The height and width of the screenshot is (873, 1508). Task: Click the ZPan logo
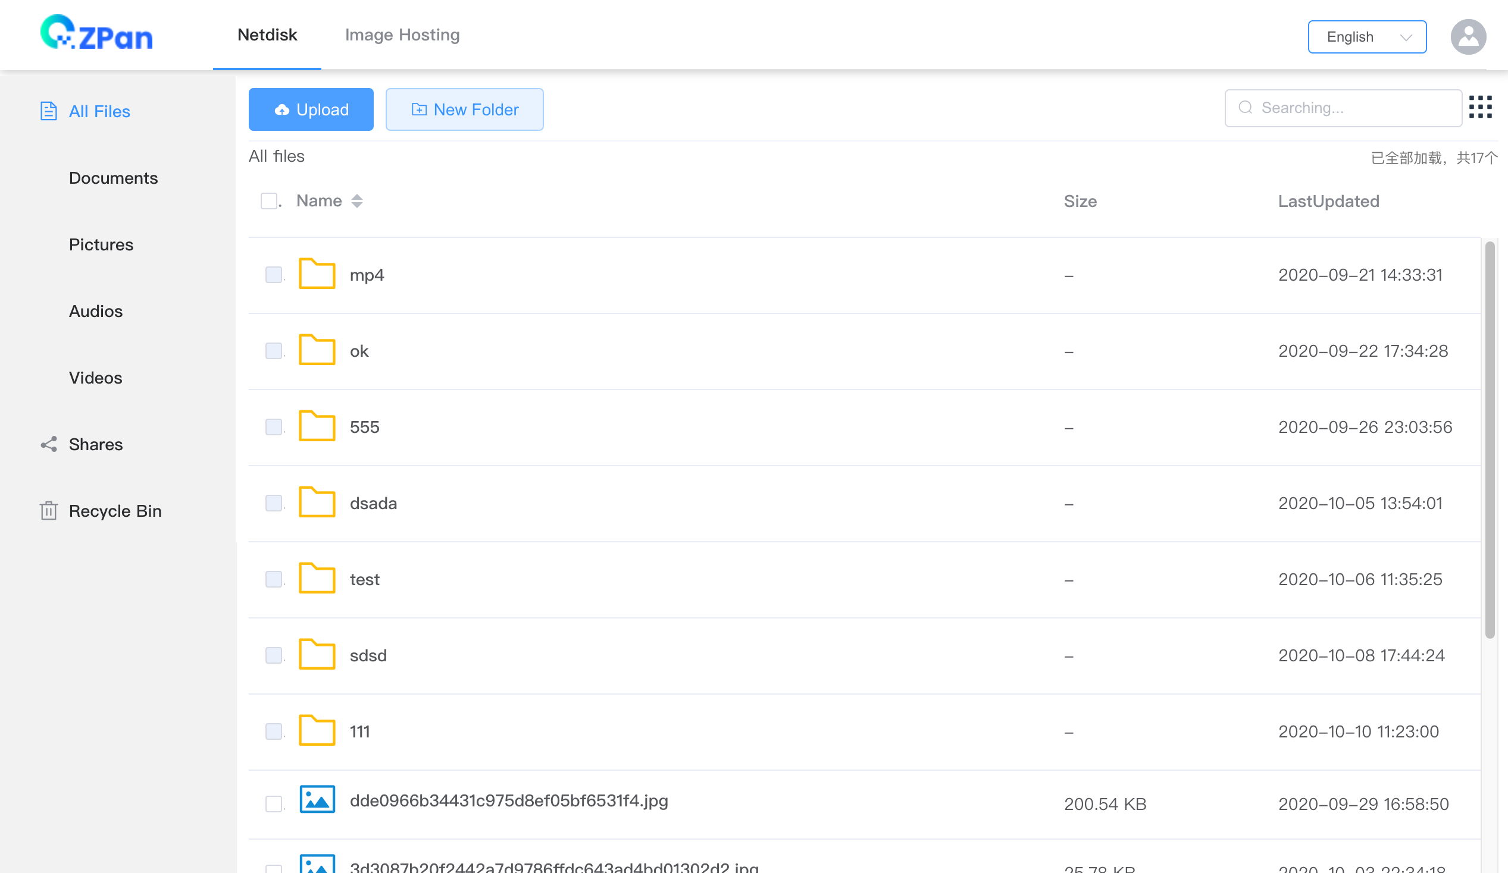96,33
